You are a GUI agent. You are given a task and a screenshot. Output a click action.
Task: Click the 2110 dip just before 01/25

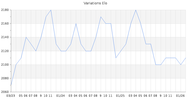pyautogui.click(x=116, y=58)
